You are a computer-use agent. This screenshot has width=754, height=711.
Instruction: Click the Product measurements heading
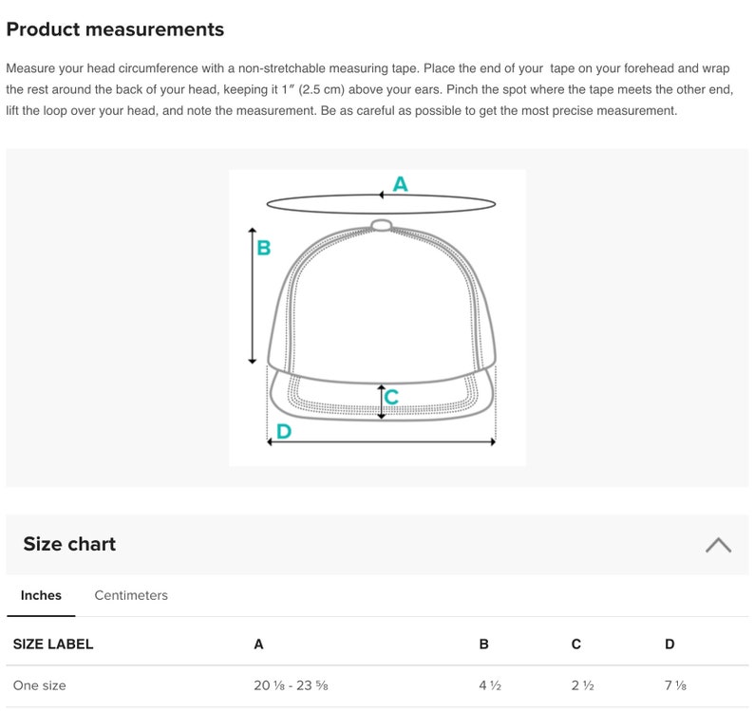pos(115,29)
